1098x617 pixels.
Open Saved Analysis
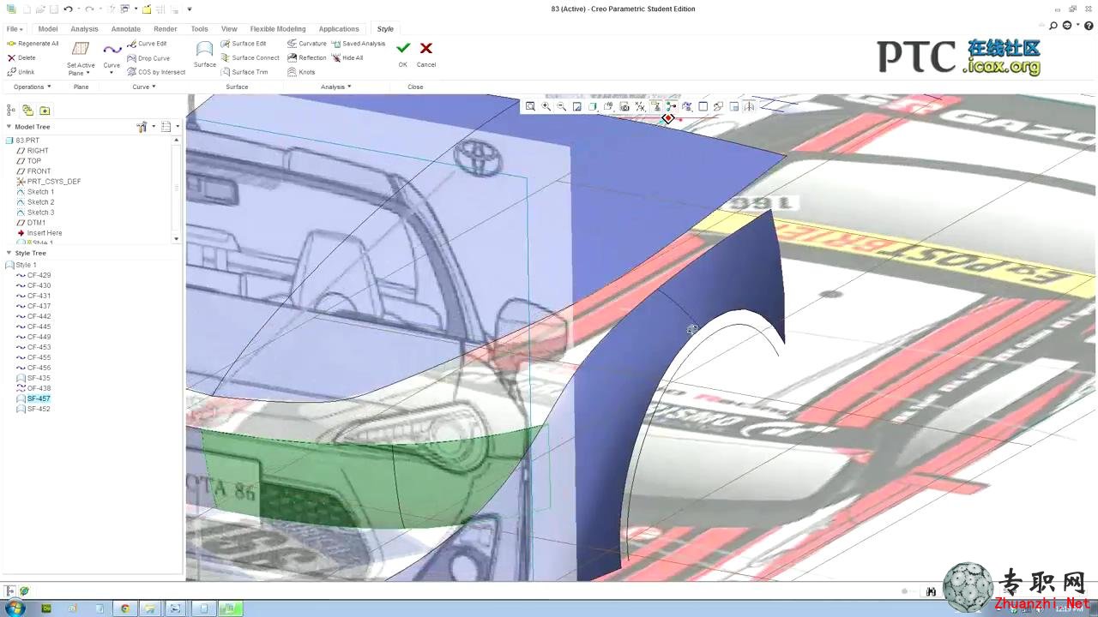click(359, 44)
